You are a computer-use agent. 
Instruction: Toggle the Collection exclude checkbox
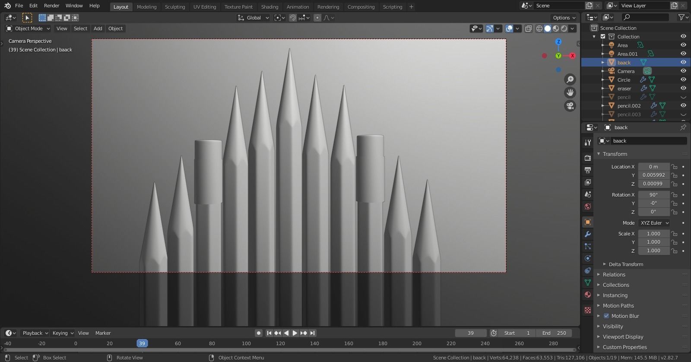tap(603, 36)
